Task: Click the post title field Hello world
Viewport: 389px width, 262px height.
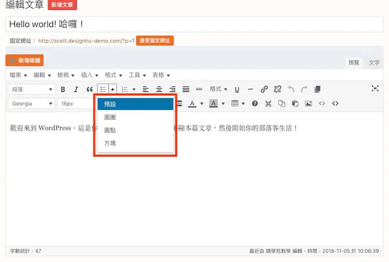Action: click(195, 24)
